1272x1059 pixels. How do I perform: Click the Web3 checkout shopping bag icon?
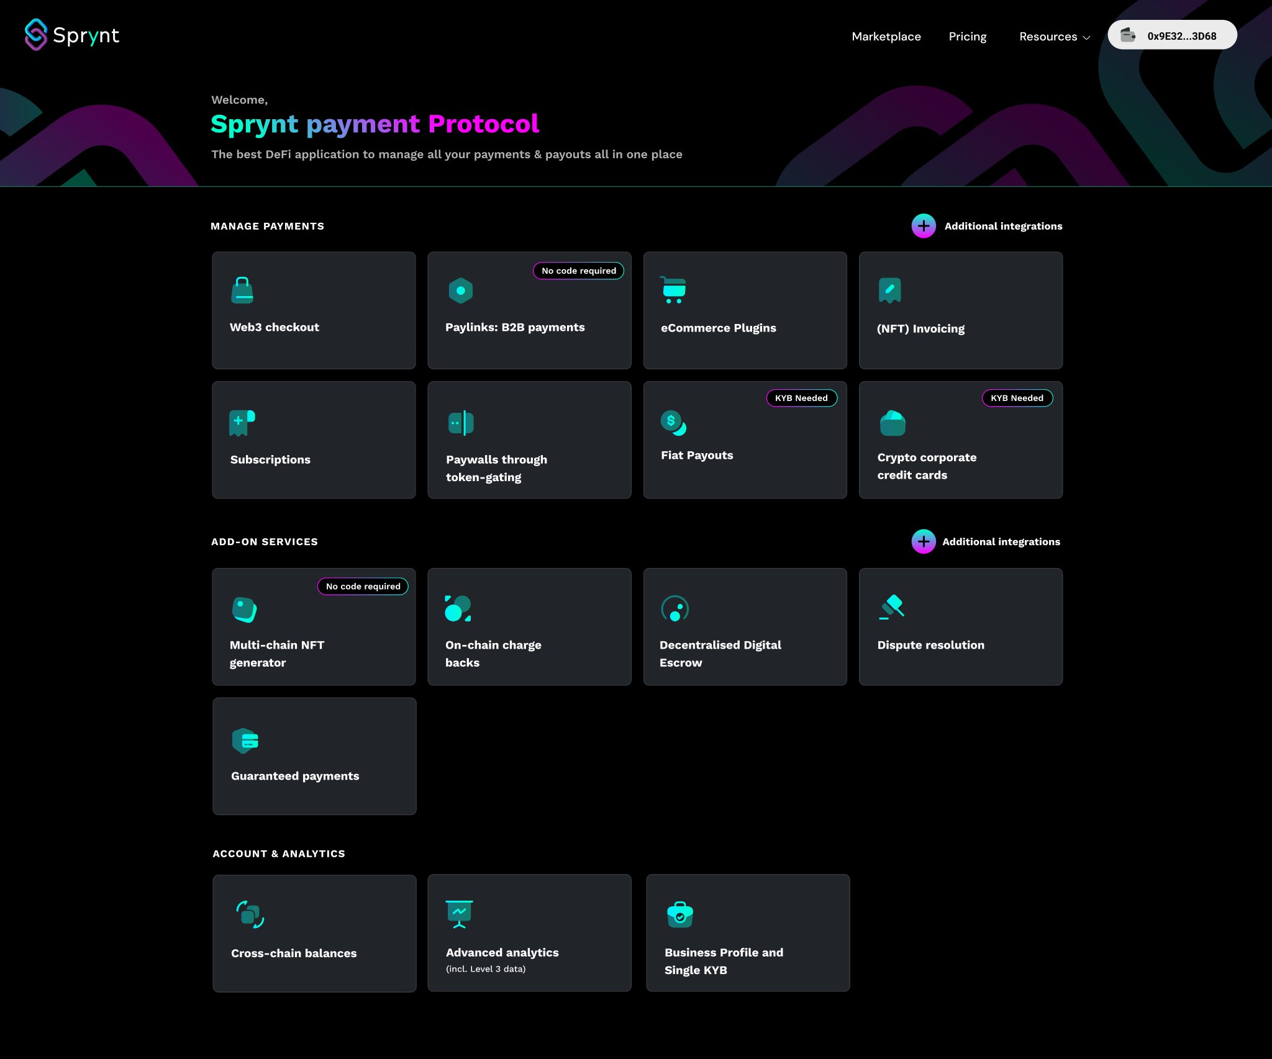pos(242,290)
